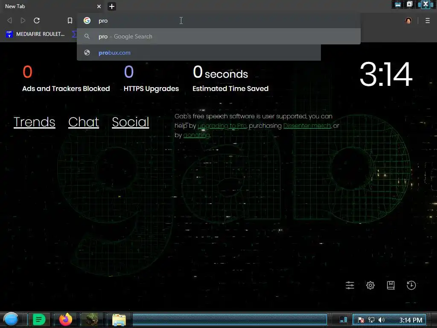Focus the address bar containing 'pro'

click(219, 20)
